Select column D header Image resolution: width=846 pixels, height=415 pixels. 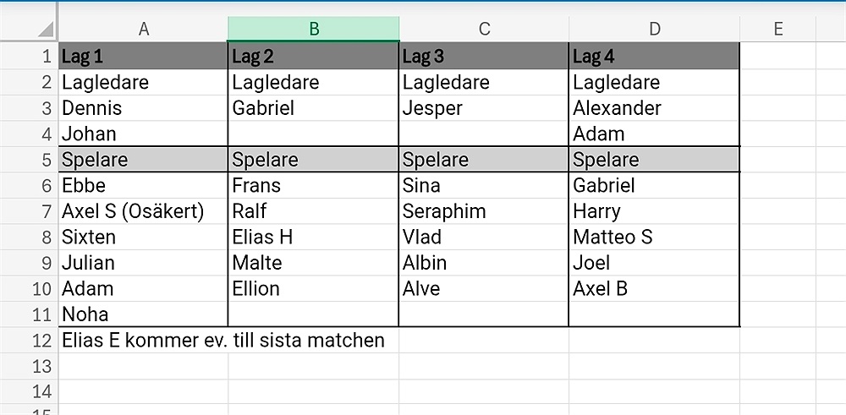click(x=654, y=29)
